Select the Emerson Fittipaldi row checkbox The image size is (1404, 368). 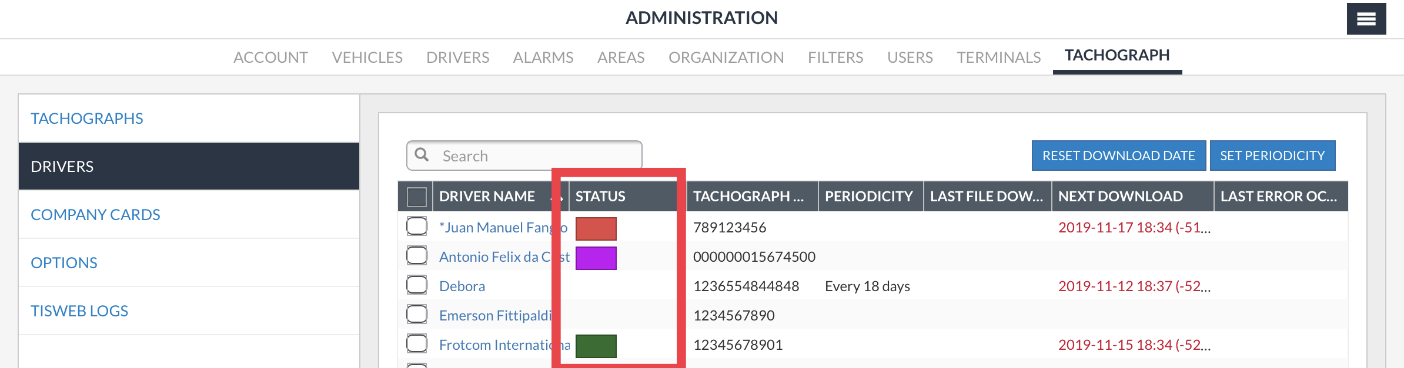point(417,314)
